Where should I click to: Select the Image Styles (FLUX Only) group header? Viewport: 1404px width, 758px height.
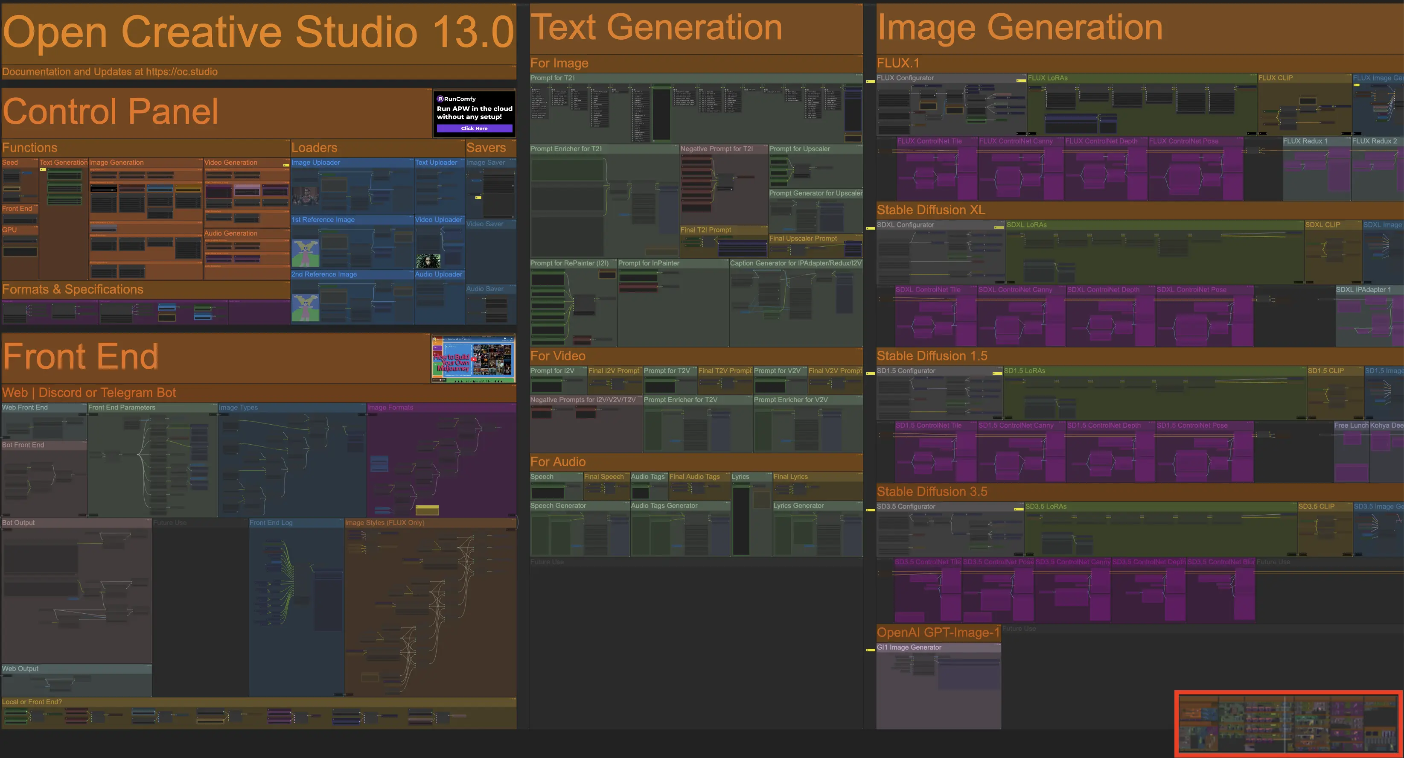[x=384, y=522]
